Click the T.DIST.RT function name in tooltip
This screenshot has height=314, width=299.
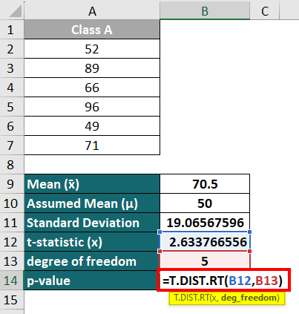(x=191, y=298)
